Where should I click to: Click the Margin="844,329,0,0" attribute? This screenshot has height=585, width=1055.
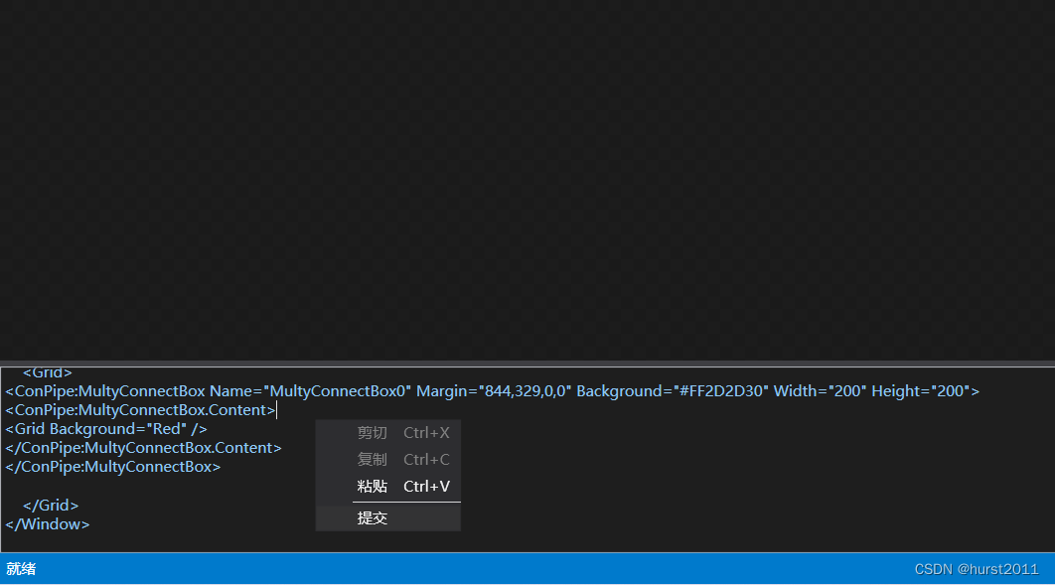[x=494, y=391]
